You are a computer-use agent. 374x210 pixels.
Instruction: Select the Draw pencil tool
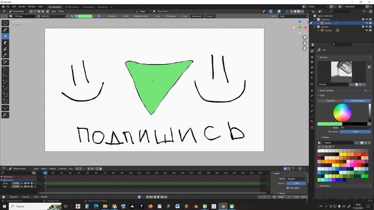click(5, 30)
